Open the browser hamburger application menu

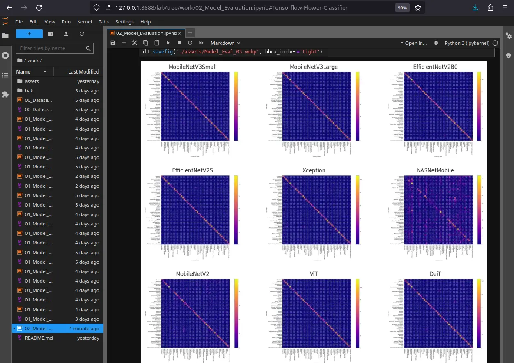pyautogui.click(x=505, y=7)
